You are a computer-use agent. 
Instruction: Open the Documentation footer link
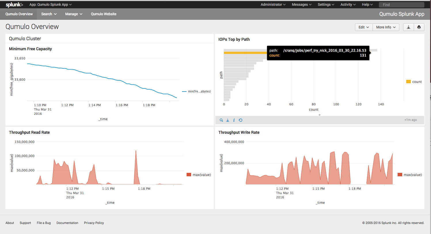[x=67, y=223]
